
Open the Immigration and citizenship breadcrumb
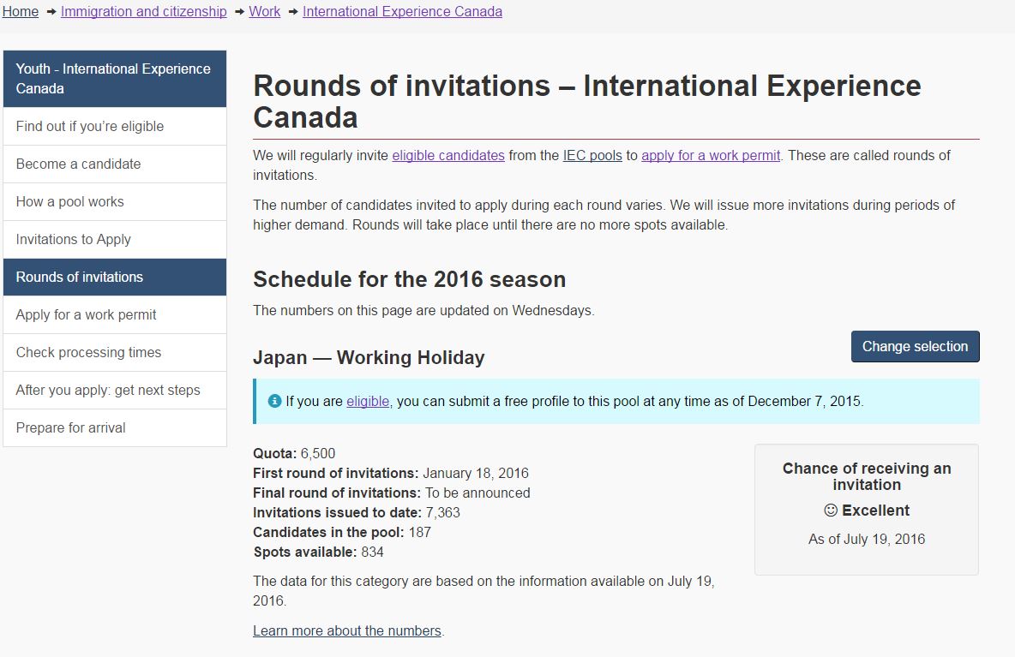(x=144, y=12)
